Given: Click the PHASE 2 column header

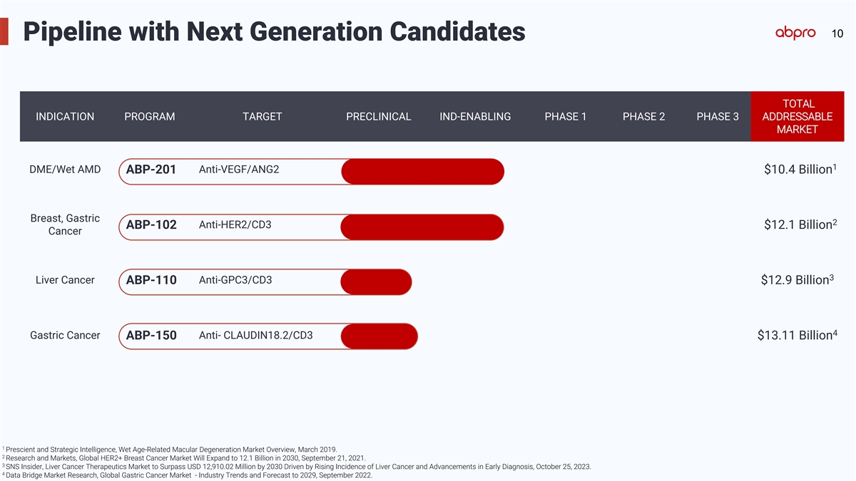Looking at the screenshot, I should point(643,117).
